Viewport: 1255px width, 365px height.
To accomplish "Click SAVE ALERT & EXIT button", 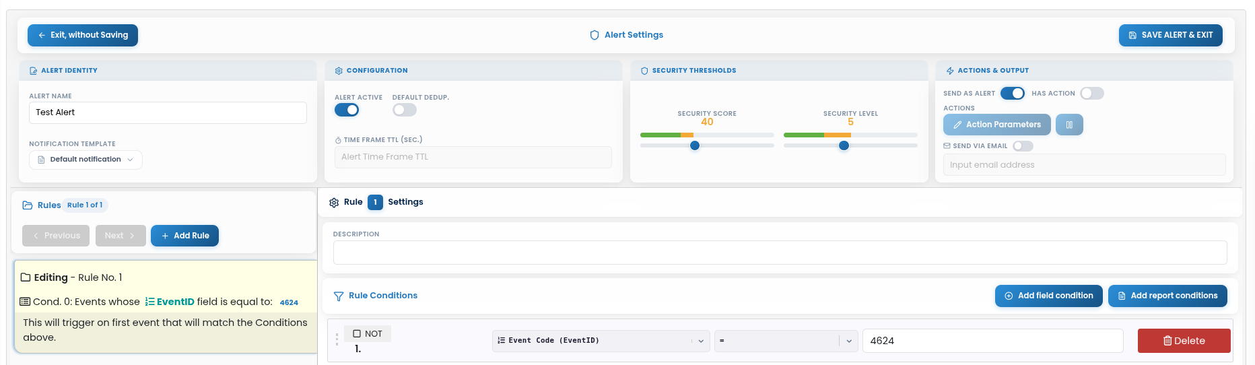I will pyautogui.click(x=1171, y=35).
